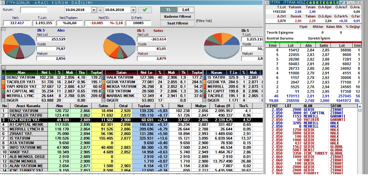The image size is (368, 188).
Task: Click 'ICBC TURKEY' in the trades list
Action: pos(315,153)
